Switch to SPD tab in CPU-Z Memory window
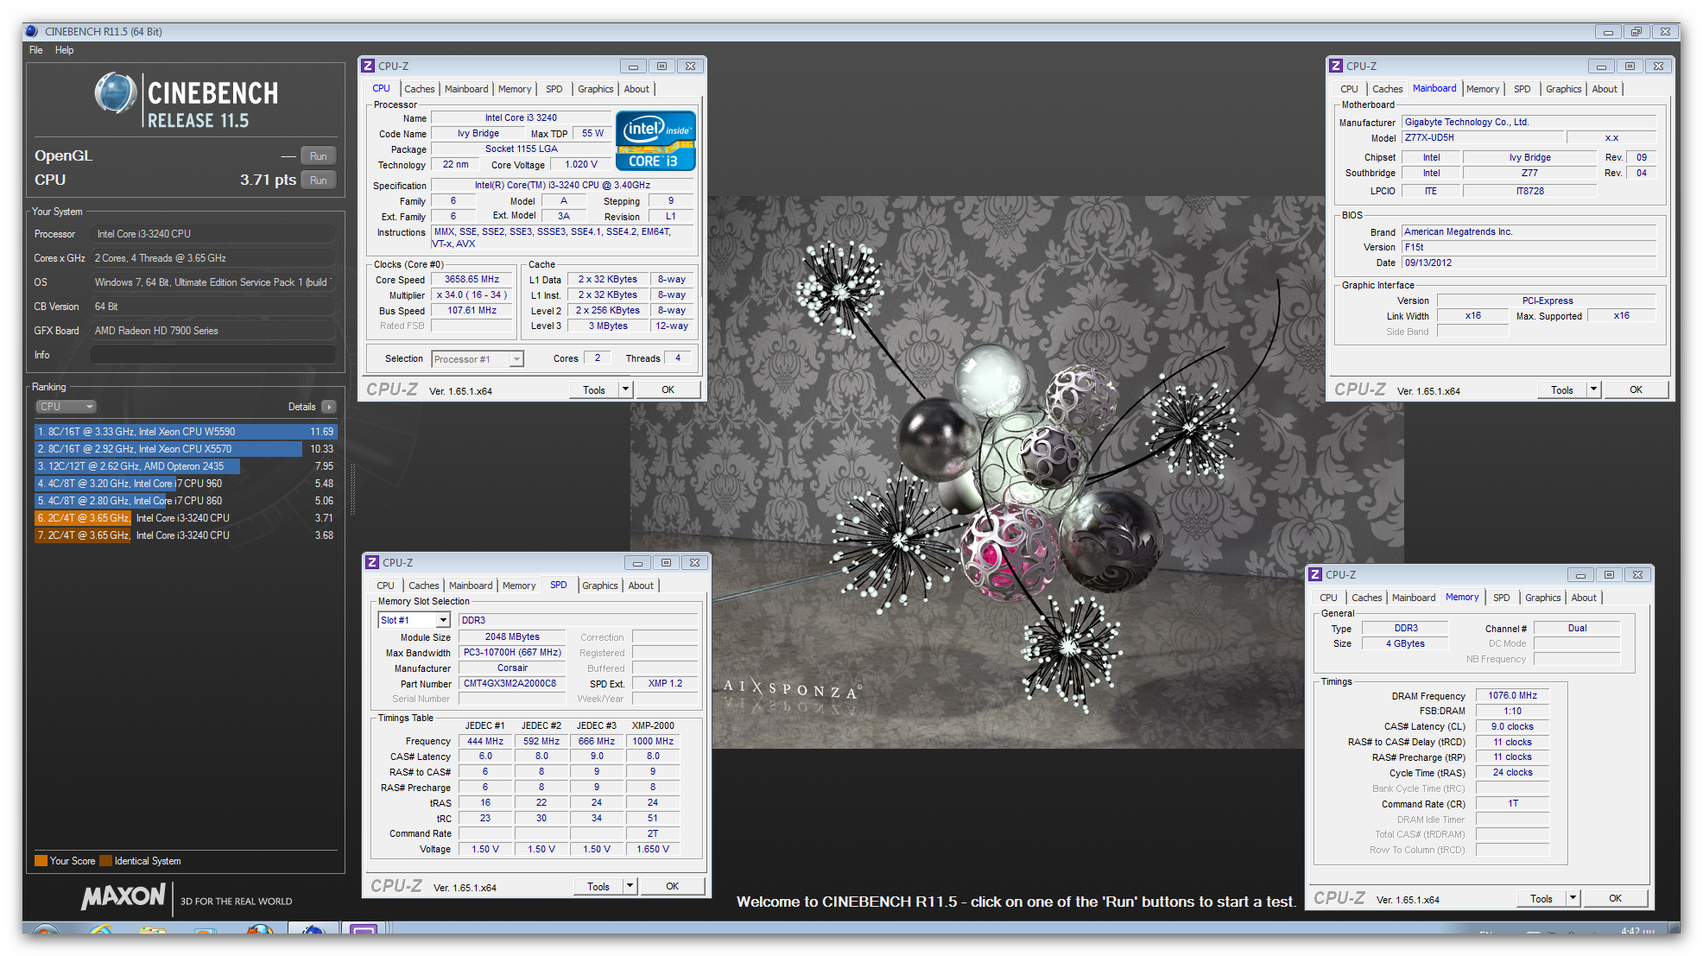Screen dimensions: 1703x956 [x=1502, y=598]
